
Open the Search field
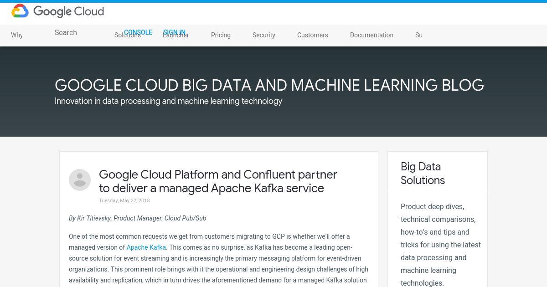point(66,32)
